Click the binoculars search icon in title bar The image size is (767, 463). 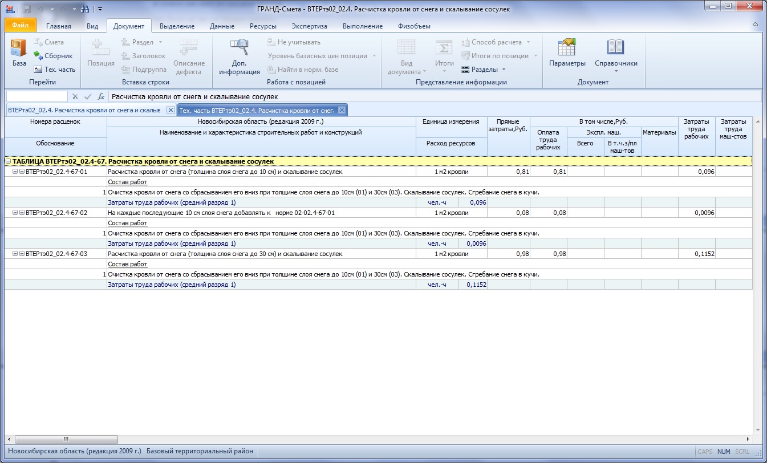click(x=86, y=9)
